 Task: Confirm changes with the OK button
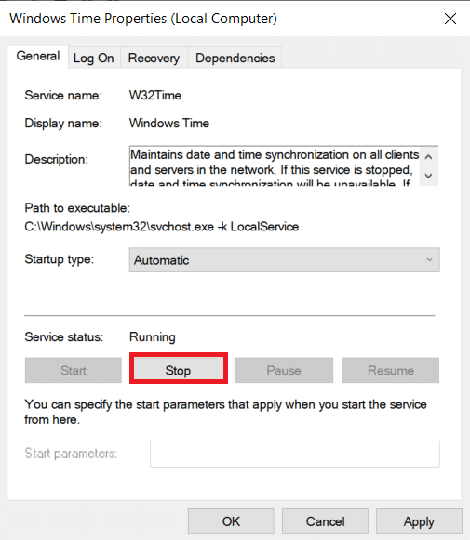[231, 521]
